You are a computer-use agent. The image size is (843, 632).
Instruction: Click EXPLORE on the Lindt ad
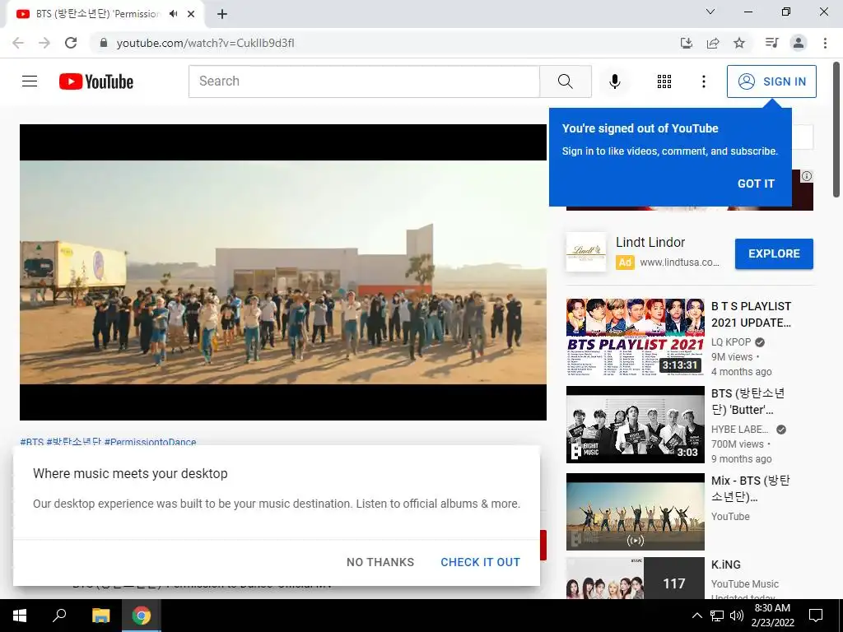(x=774, y=253)
